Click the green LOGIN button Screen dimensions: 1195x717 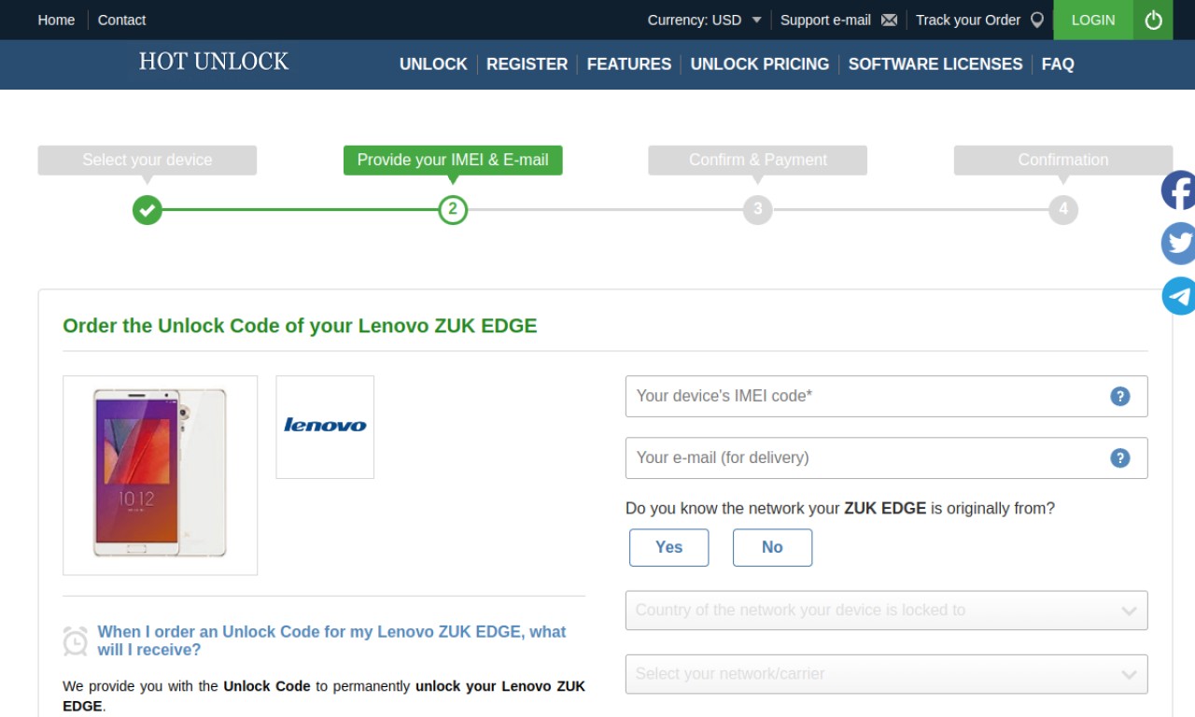1093,20
